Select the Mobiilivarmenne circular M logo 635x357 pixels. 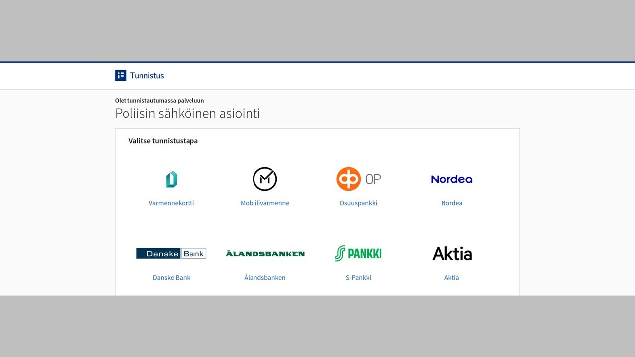(x=264, y=179)
